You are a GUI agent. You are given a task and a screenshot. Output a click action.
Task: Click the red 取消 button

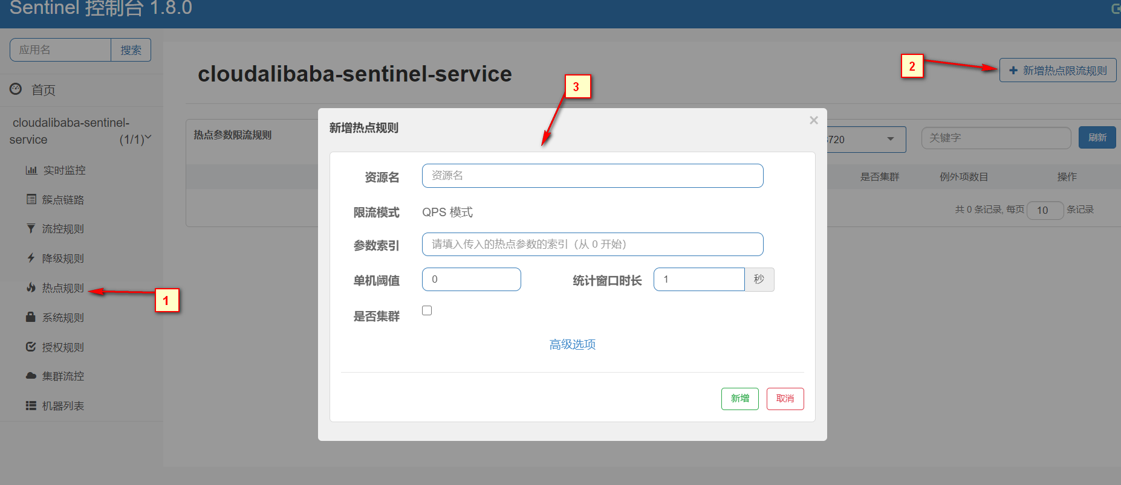[785, 399]
